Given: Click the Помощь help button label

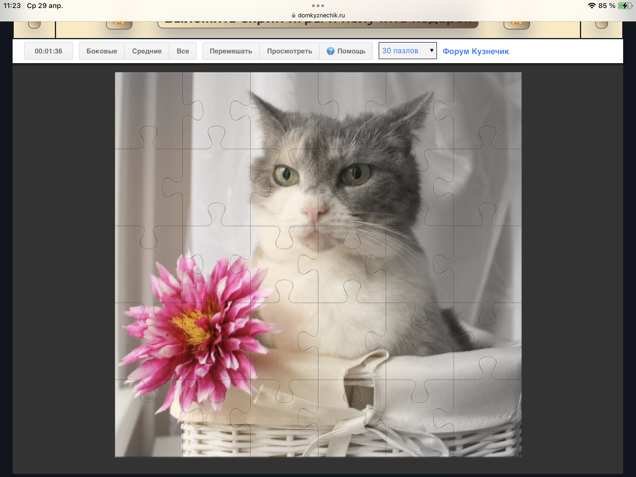Looking at the screenshot, I should coord(351,51).
